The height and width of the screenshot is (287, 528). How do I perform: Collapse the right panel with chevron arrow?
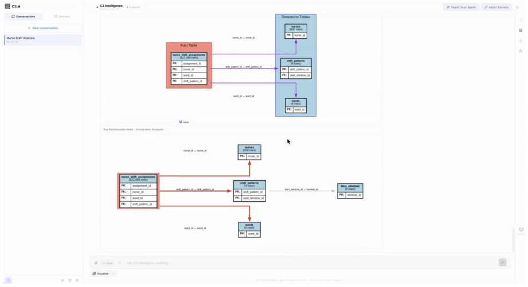click(x=521, y=21)
